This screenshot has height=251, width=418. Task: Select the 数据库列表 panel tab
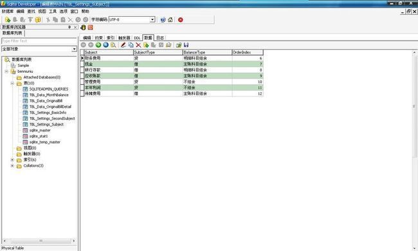pyautogui.click(x=12, y=33)
